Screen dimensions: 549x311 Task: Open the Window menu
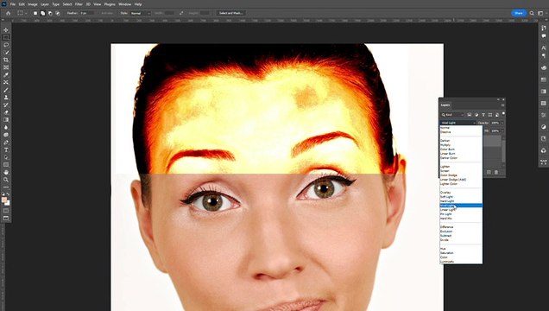coord(124,4)
